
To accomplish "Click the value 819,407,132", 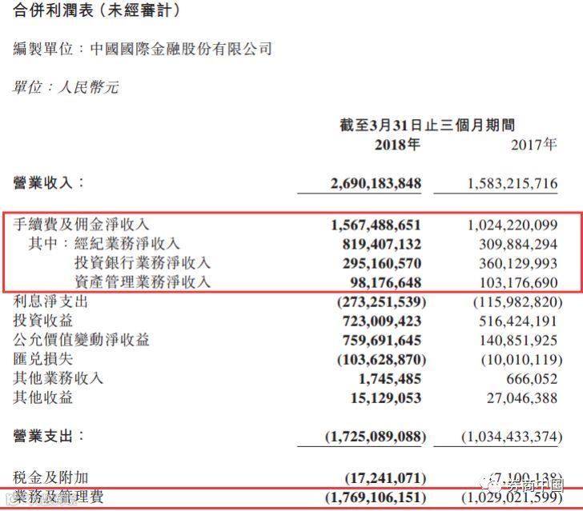I will [x=382, y=245].
